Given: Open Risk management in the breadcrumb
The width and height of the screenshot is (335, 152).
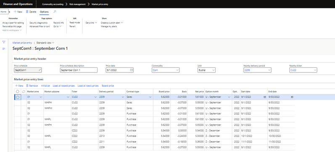Looking at the screenshot, I should pos(77,4).
